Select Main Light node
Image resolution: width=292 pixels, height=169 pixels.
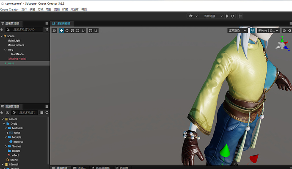[14, 41]
